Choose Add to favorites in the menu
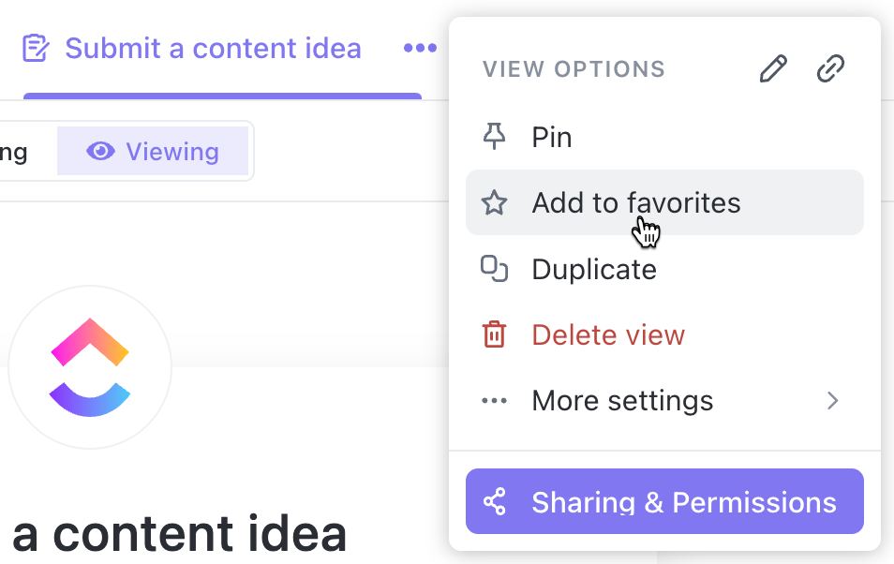This screenshot has height=564, width=894. [x=635, y=201]
